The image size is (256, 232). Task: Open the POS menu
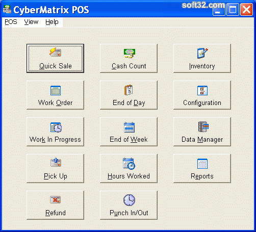11,22
